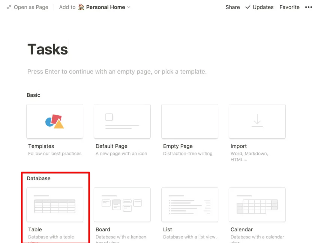This screenshot has height=243, width=318.
Task: Click the Tasks page title field
Action: coord(47,49)
